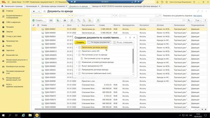Go to Продажи section
This screenshot has width=210, height=118.
10,27
